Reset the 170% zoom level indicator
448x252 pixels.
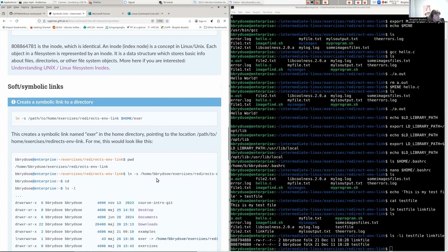(x=160, y=21)
